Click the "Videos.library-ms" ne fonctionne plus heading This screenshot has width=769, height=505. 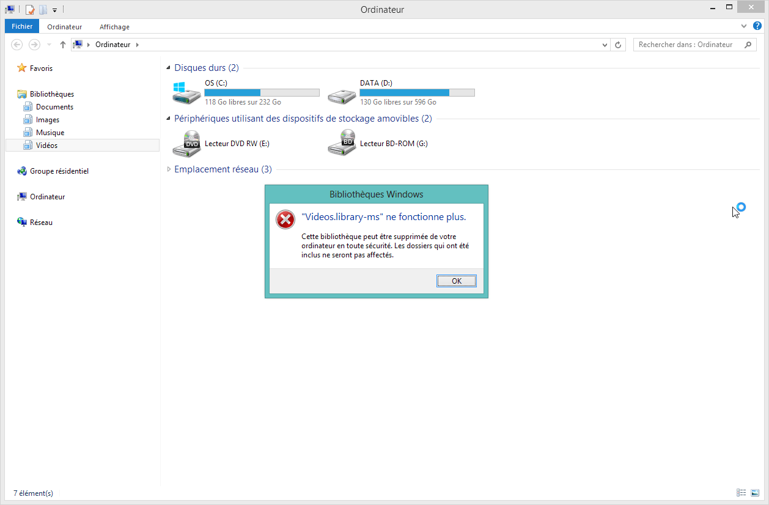(384, 217)
